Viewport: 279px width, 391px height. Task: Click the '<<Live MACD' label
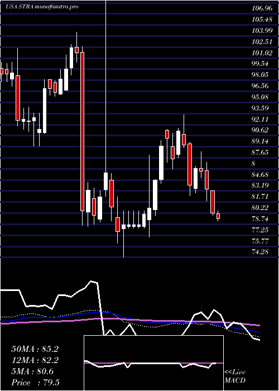coord(235,376)
